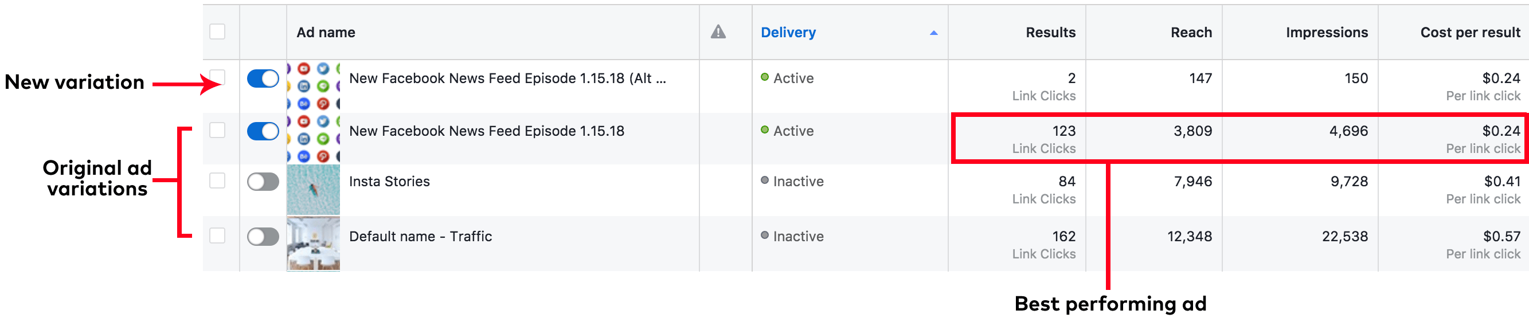Image resolution: width=1529 pixels, height=318 pixels.
Task: Click the Delivery sort arrow
Action: point(933,33)
